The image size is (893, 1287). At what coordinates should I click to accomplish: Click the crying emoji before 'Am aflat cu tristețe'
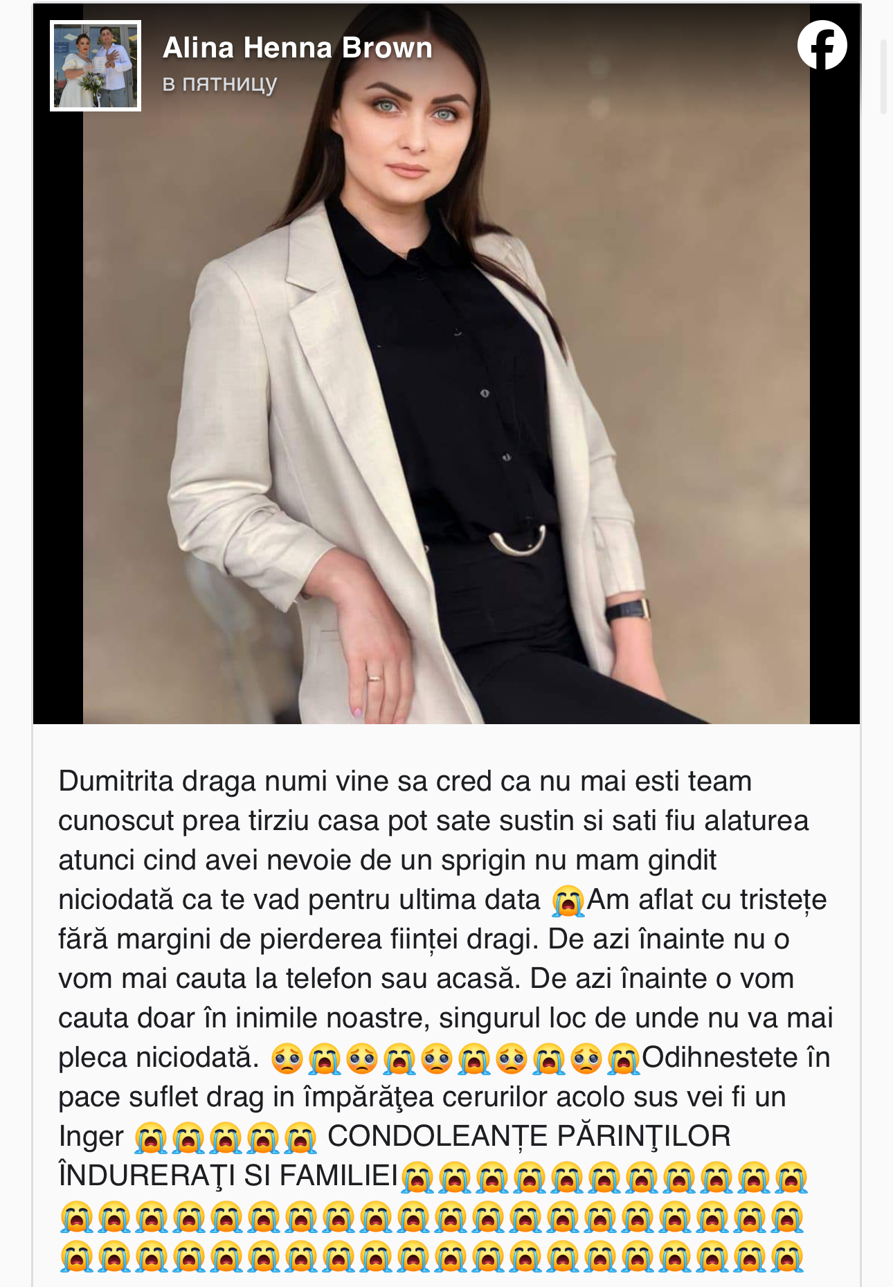(568, 901)
